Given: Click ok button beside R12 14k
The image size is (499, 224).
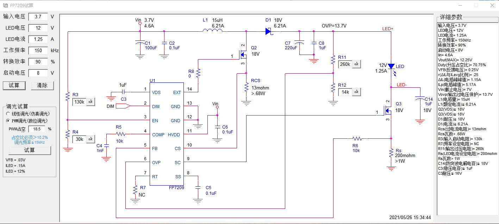Looking at the screenshot, I should point(356,92).
